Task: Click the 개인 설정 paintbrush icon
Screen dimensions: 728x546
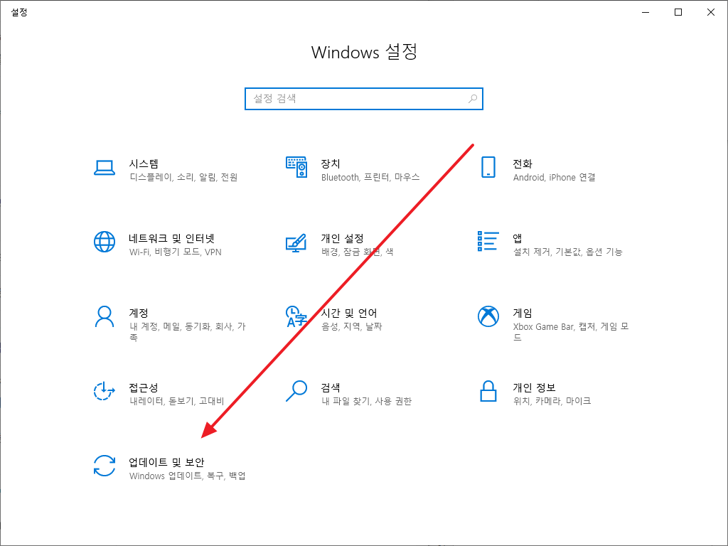Action: click(x=296, y=242)
